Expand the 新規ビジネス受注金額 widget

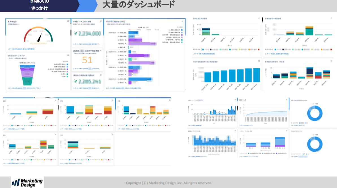(x=101, y=21)
